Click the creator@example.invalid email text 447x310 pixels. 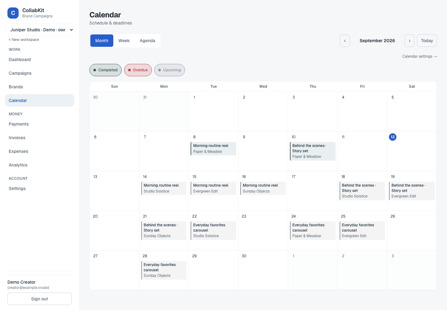pos(28,288)
